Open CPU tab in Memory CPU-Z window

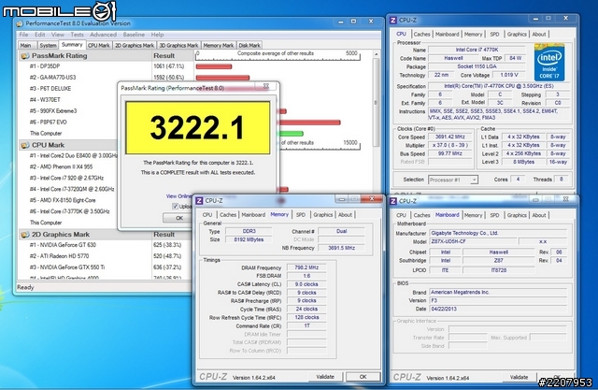(207, 215)
